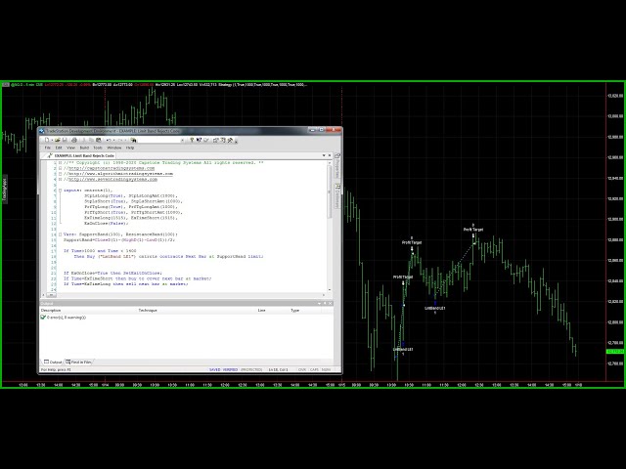Click the chart symbol icon at top-left

(6, 85)
